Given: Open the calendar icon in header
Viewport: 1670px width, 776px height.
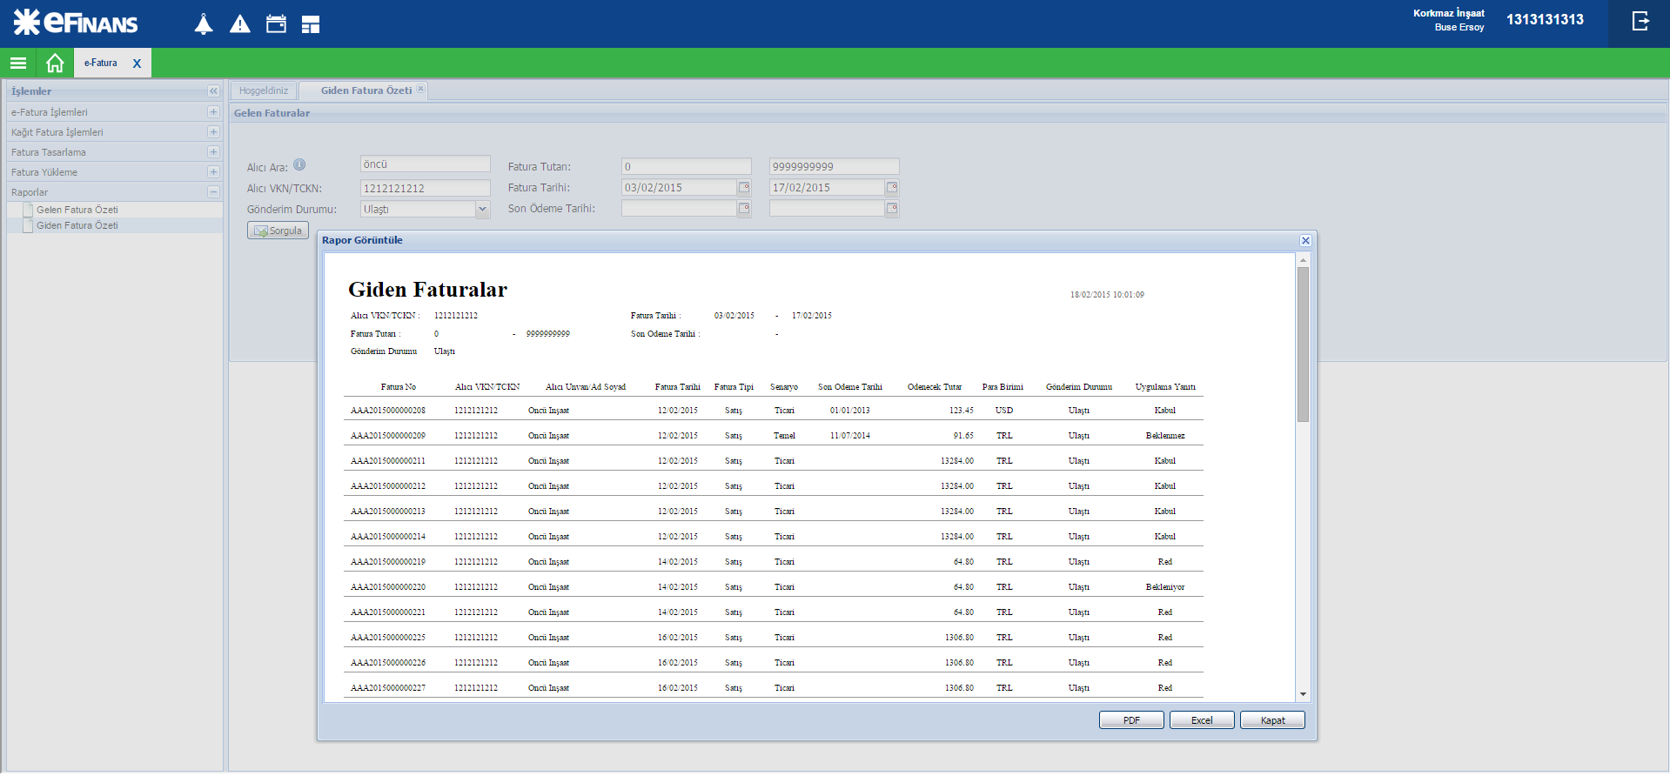Looking at the screenshot, I should point(276,23).
